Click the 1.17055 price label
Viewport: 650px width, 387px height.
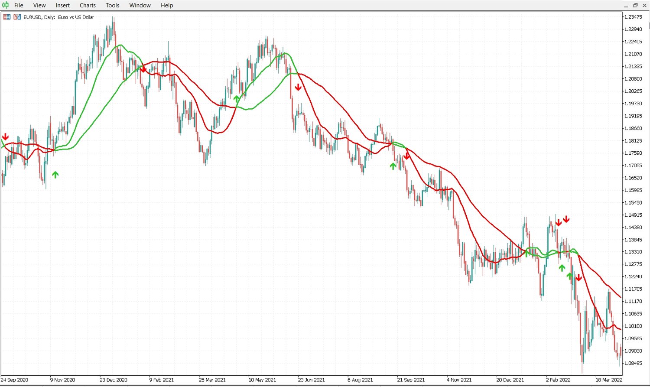click(634, 166)
